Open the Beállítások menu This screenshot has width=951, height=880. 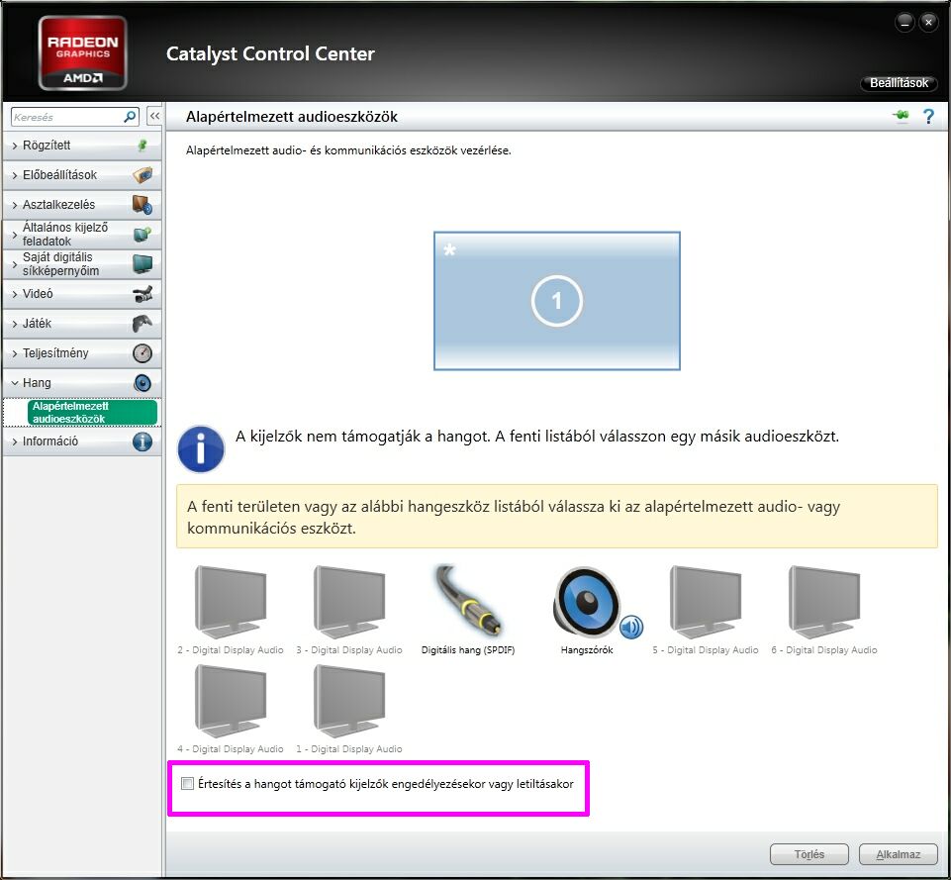coord(899,83)
